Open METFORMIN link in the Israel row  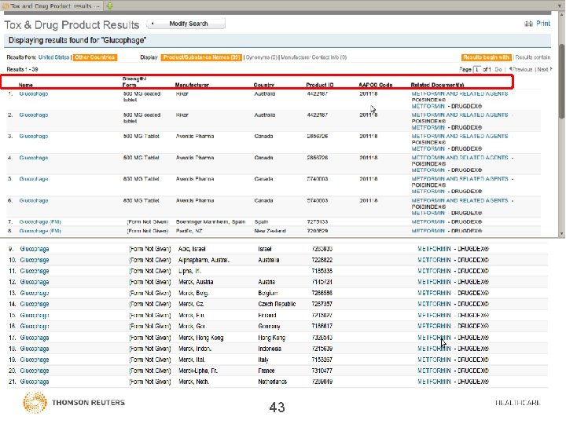(x=434, y=249)
